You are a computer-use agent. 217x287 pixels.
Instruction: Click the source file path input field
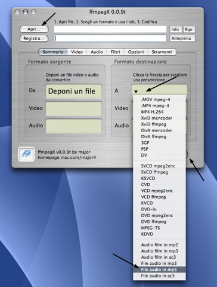110,29
